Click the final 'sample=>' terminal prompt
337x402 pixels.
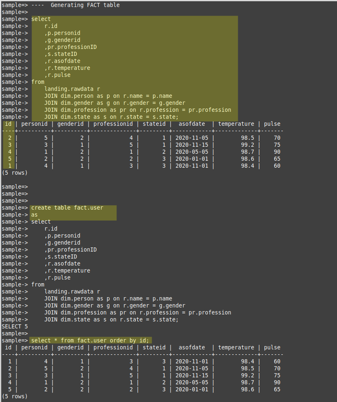16,333
